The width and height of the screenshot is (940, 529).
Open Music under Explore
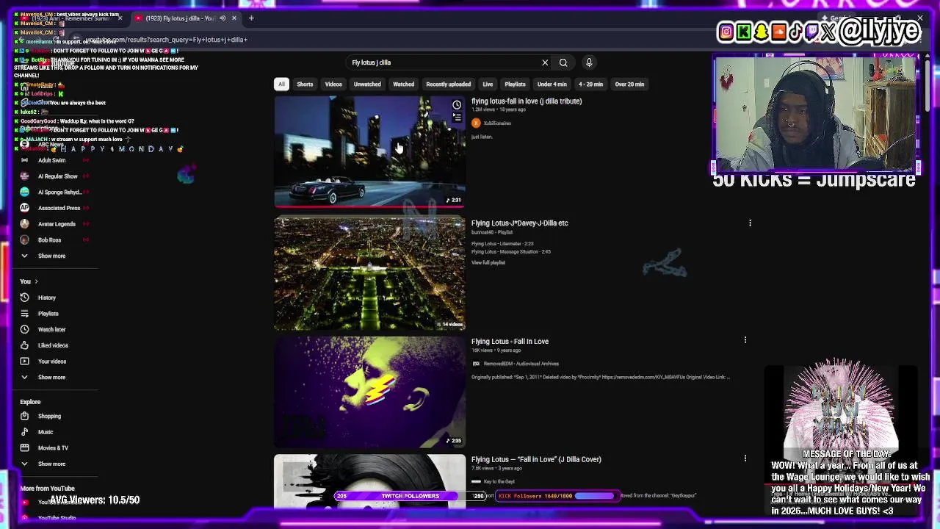[46, 432]
